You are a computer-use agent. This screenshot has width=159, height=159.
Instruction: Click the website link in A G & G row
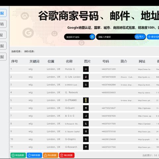(144, 116)
